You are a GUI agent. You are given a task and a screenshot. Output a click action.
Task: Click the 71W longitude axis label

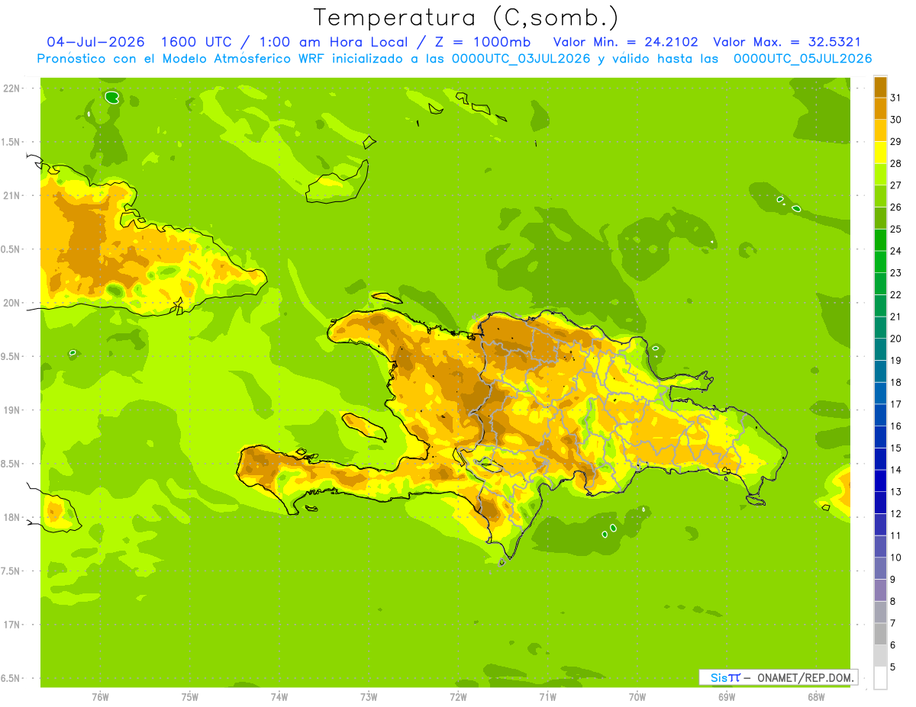(x=547, y=697)
